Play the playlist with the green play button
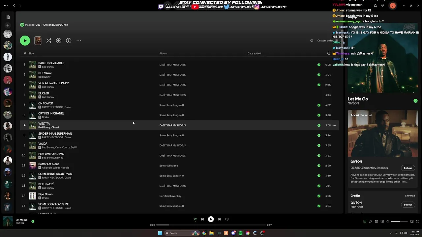Image resolution: width=422 pixels, height=237 pixels. tap(25, 40)
